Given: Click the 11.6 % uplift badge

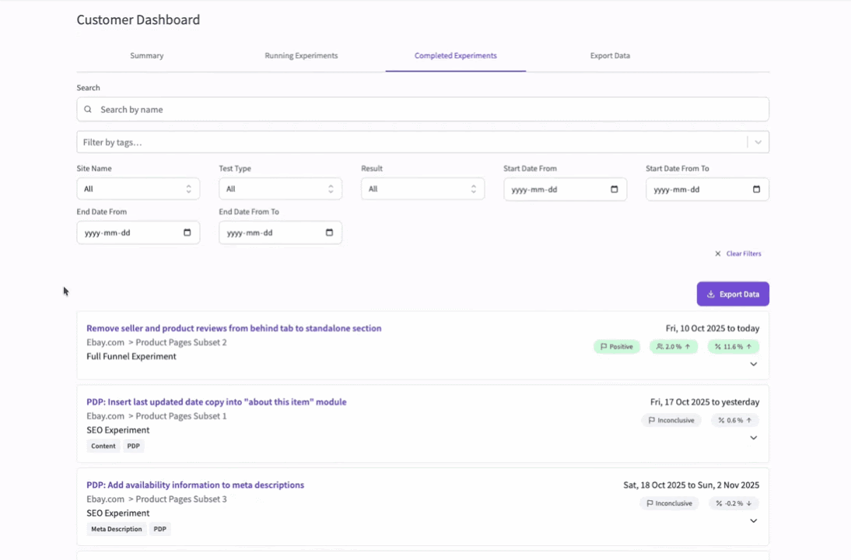Looking at the screenshot, I should [733, 347].
